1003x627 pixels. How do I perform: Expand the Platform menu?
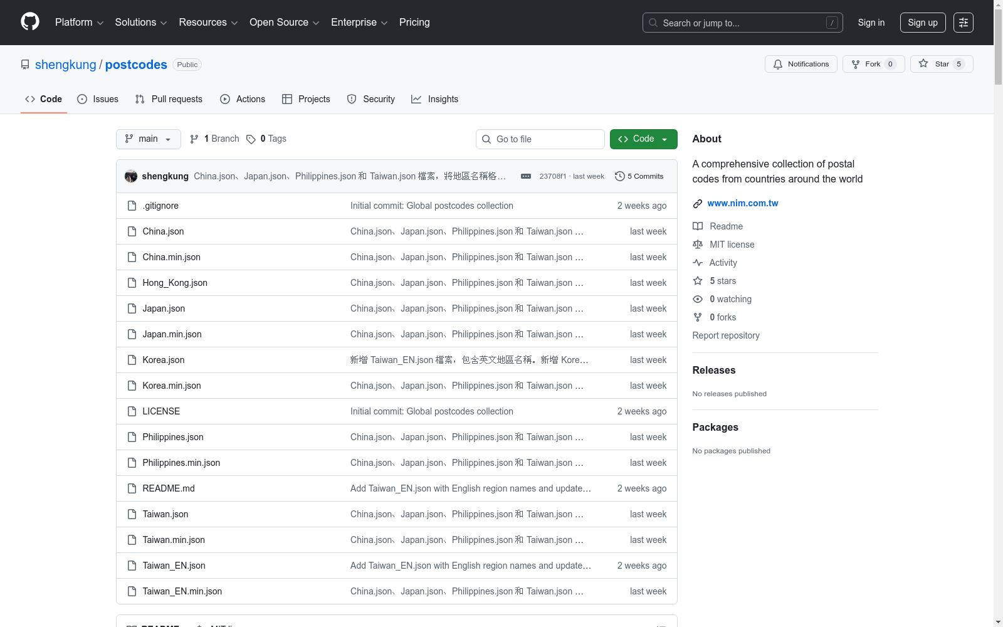(x=79, y=23)
